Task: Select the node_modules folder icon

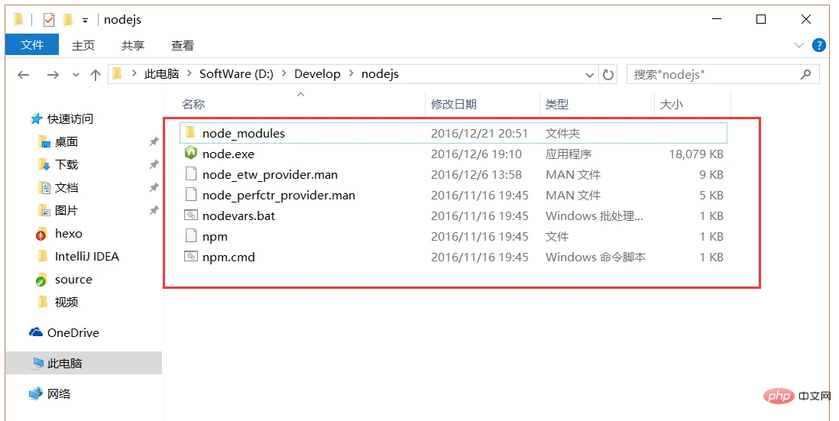Action: [191, 133]
